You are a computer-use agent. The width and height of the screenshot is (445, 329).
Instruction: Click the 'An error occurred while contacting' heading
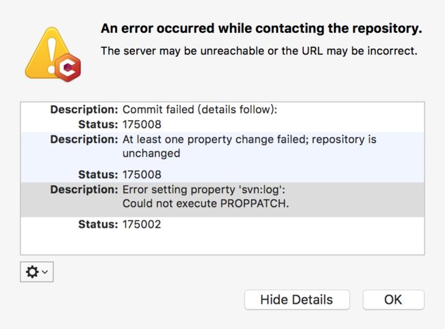click(x=262, y=29)
